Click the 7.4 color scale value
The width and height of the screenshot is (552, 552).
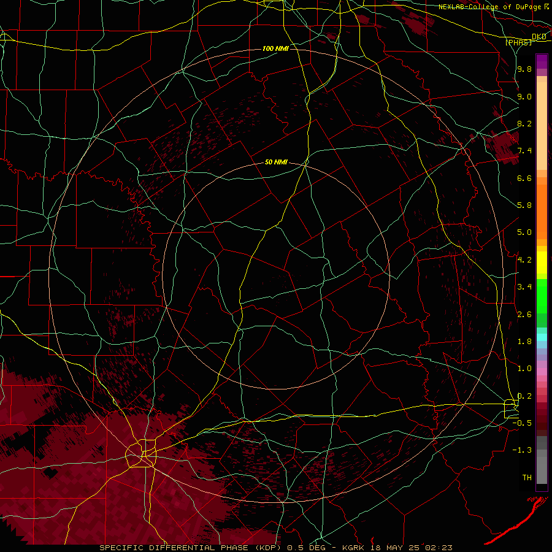coord(524,151)
